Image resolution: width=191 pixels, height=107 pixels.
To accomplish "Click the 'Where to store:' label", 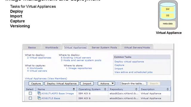I will (73, 65).
